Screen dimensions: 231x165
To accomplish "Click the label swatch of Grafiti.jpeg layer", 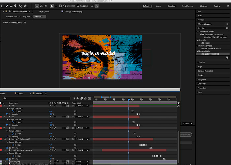I will (1, 161).
